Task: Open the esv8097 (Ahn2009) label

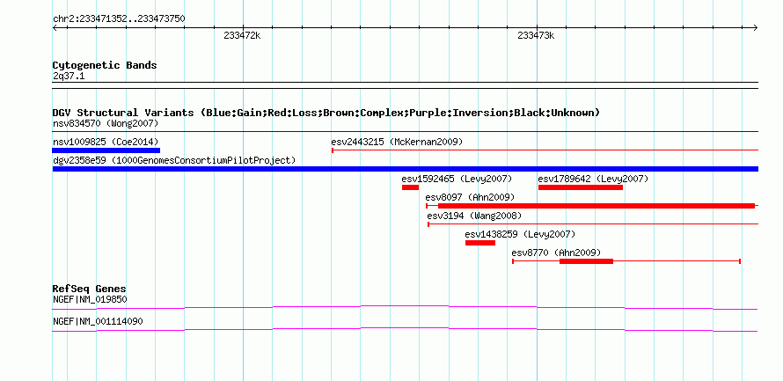Action: (470, 197)
